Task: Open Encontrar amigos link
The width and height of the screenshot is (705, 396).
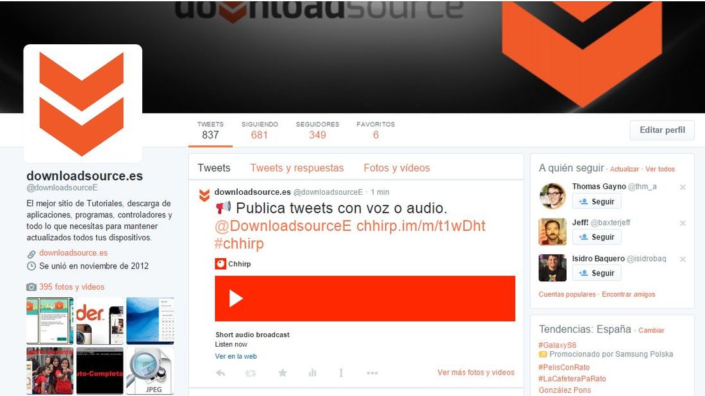Action: (x=629, y=294)
